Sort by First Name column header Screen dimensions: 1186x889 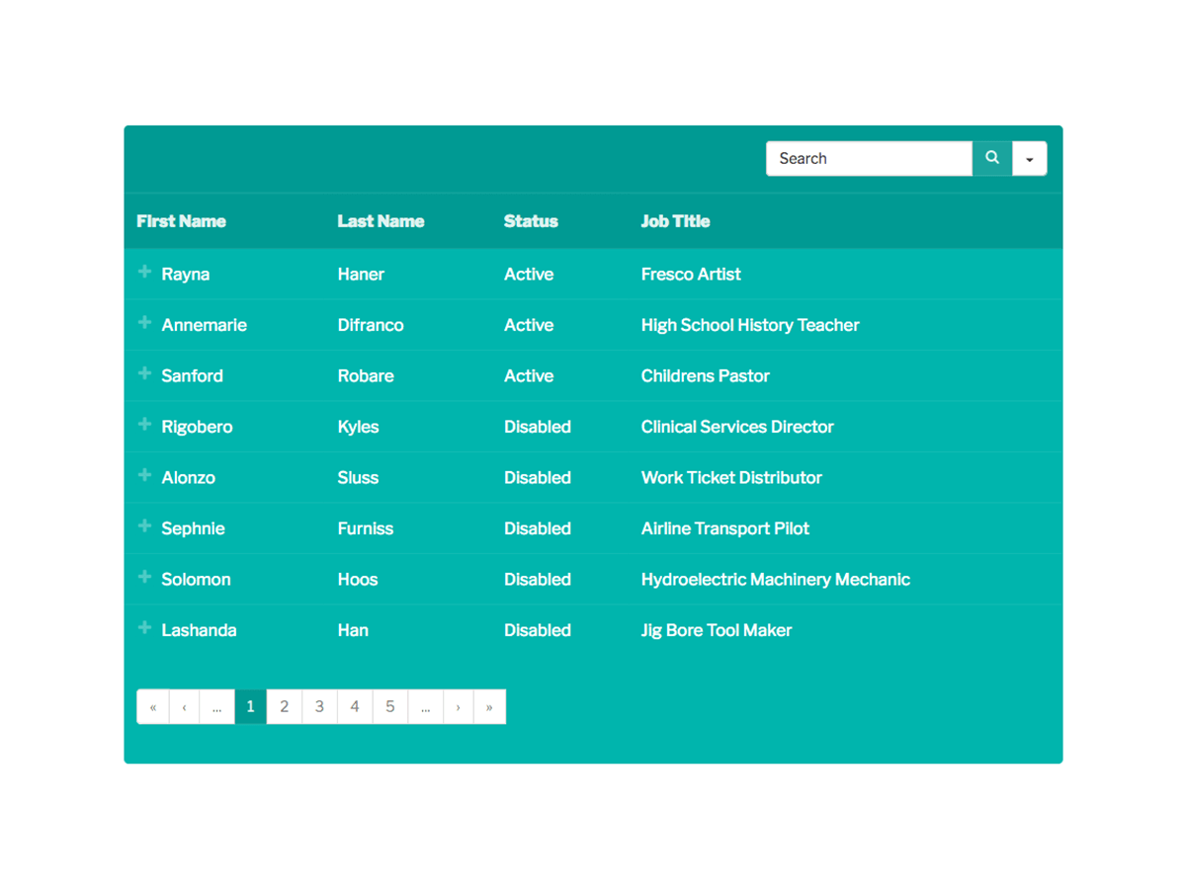(x=181, y=221)
